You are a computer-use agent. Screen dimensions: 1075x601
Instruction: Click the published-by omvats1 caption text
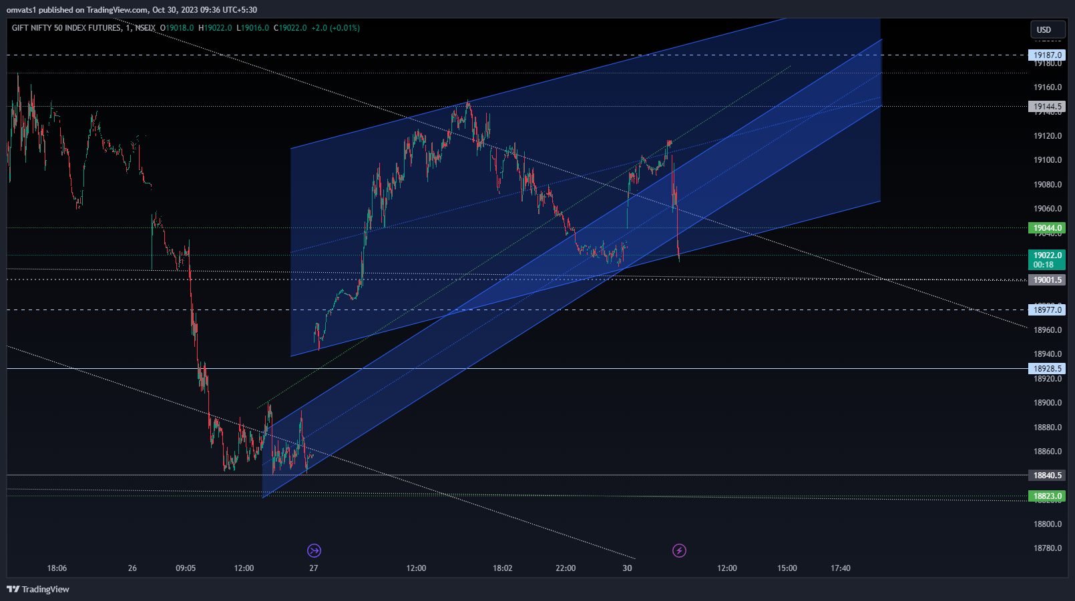point(132,10)
